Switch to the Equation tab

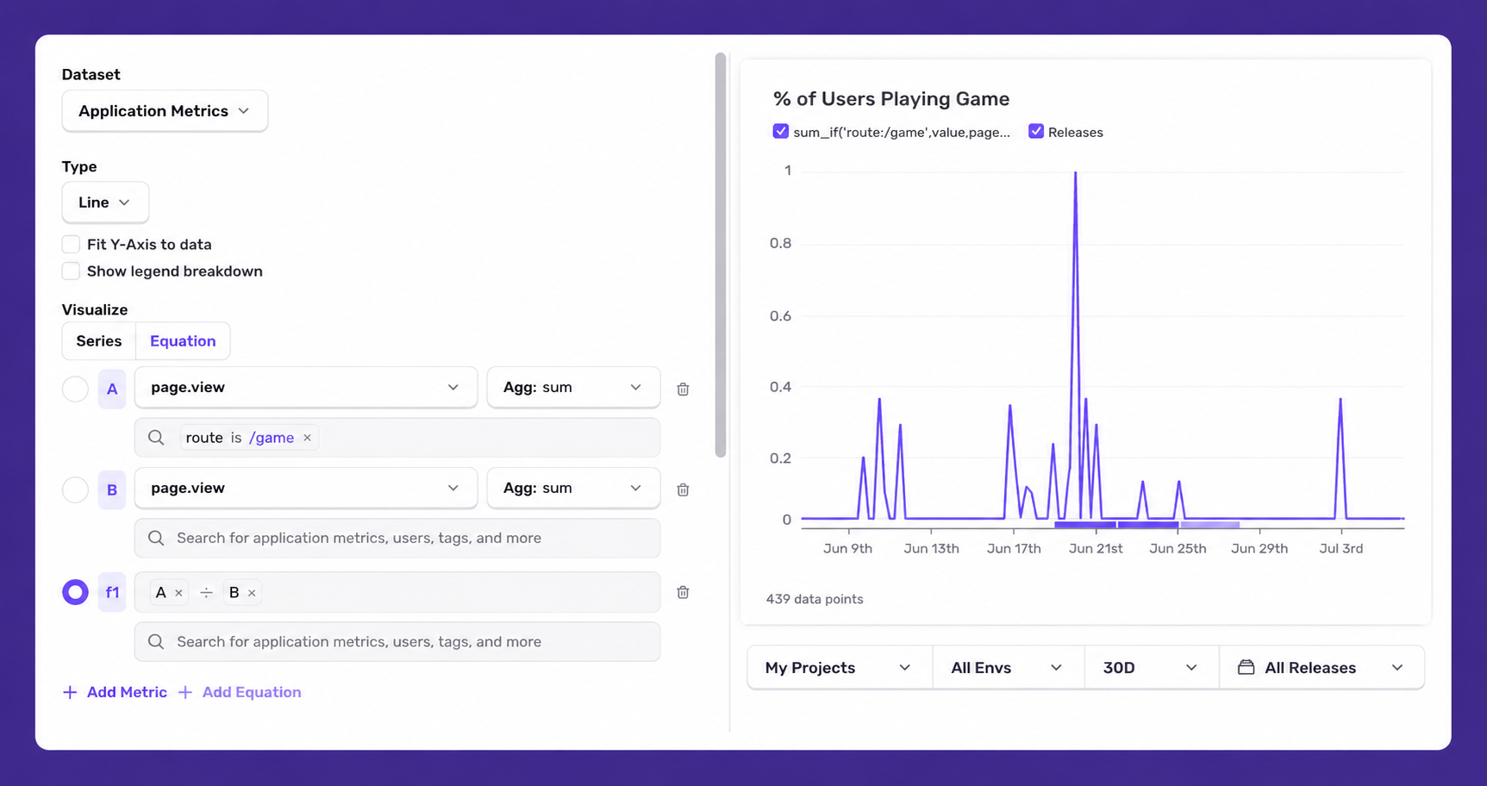click(183, 341)
